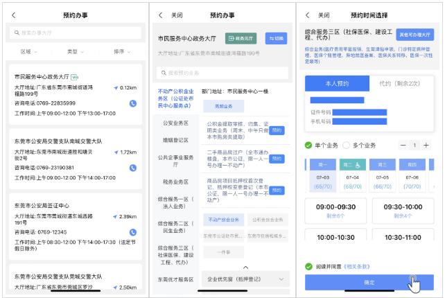This screenshot has width=445, height=298.
Task: Click VR badge next to 市民服务中心政务大厅
Action: point(74,77)
